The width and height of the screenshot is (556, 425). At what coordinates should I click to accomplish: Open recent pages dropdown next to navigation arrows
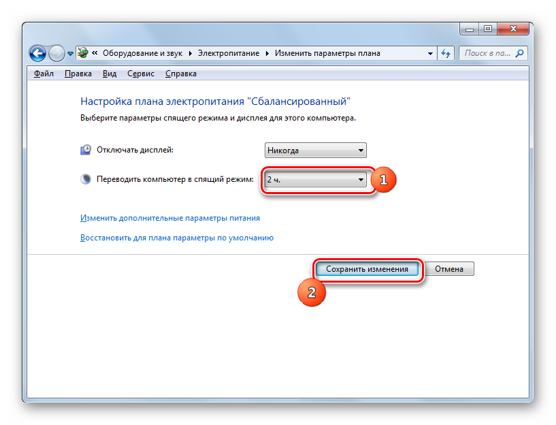point(70,54)
